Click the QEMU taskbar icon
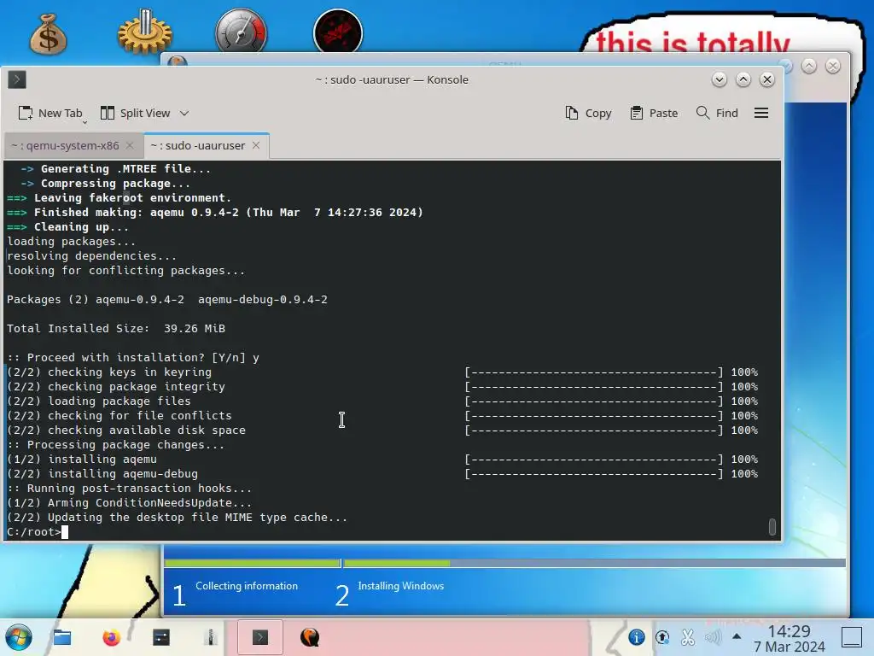874x656 pixels. [310, 637]
